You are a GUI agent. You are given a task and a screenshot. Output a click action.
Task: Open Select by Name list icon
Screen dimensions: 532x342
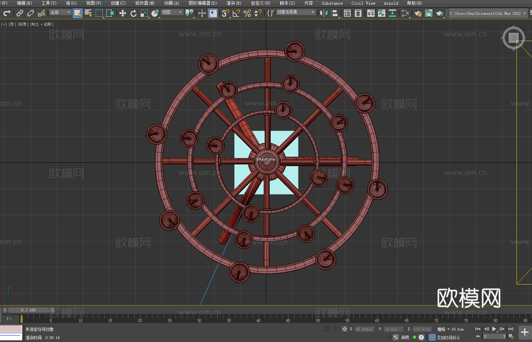coord(88,13)
